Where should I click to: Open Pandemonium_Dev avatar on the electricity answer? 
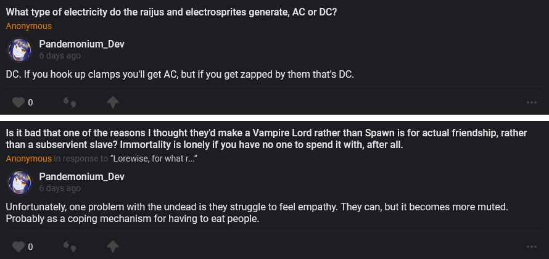[19, 49]
